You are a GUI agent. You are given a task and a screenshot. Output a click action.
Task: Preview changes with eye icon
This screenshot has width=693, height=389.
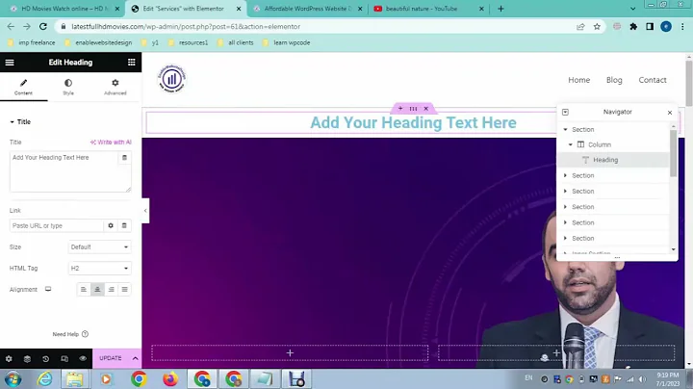point(83,359)
